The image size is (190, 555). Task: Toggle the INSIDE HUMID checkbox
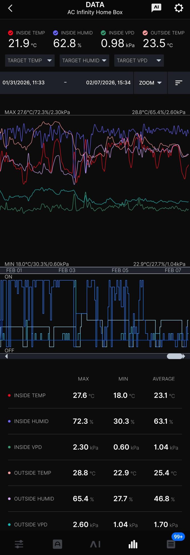56,33
